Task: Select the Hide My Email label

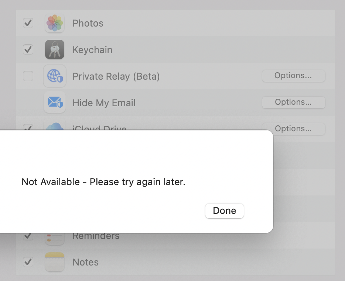Action: point(104,103)
